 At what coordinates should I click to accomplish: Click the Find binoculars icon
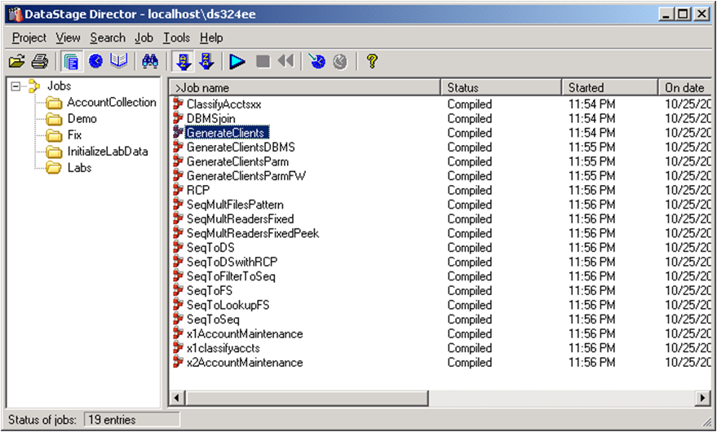[149, 61]
